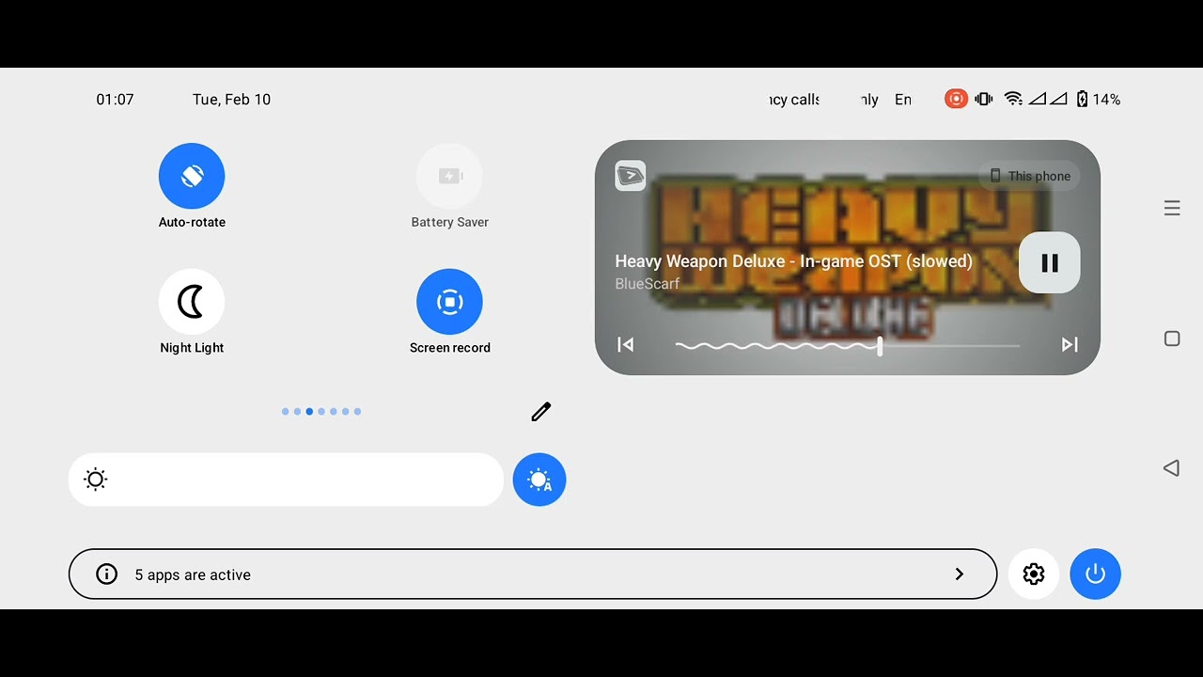Open the power menu button
This screenshot has width=1203, height=677.
pyautogui.click(x=1096, y=575)
